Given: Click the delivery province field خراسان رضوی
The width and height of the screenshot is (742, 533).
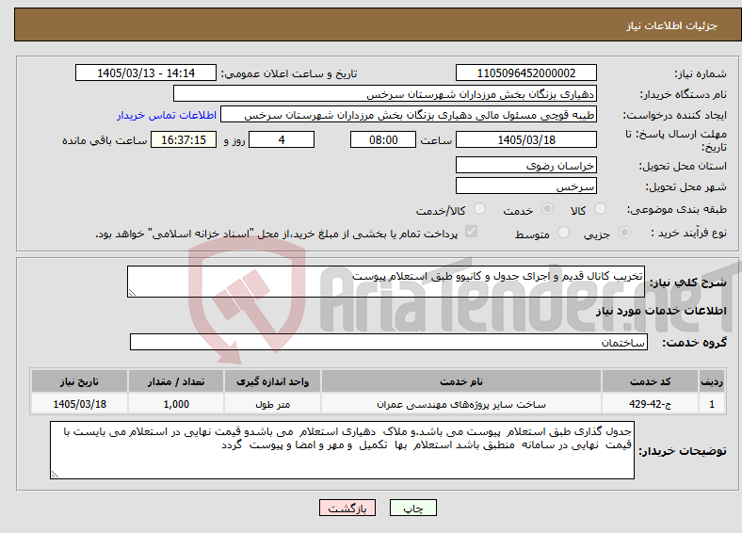Looking at the screenshot, I should point(525,165).
